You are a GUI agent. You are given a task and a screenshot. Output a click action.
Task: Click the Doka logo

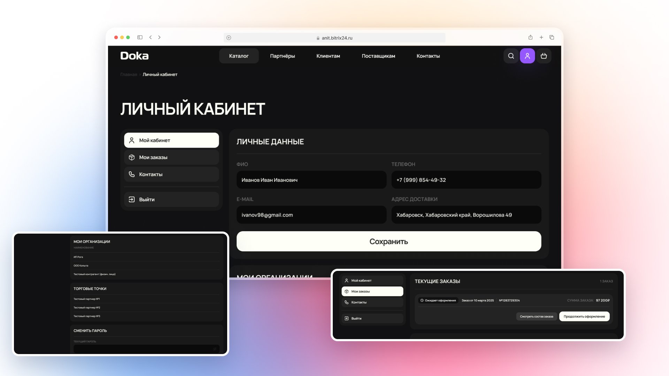[134, 56]
